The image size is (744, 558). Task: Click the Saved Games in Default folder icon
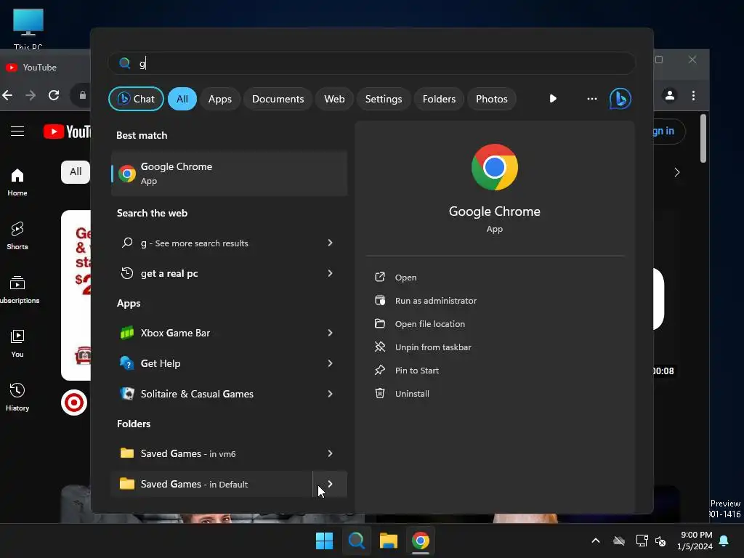coord(126,483)
